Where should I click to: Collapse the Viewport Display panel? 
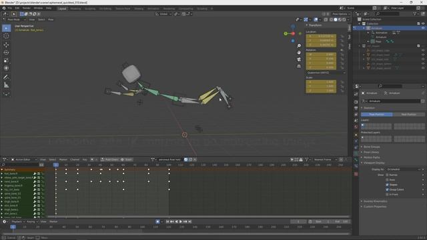(x=374, y=163)
